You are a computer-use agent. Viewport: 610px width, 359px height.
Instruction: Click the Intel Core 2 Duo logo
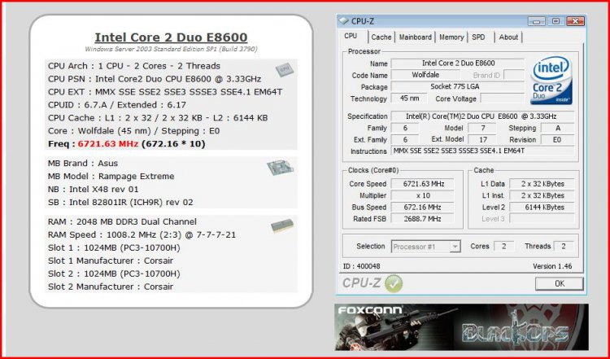(551, 81)
